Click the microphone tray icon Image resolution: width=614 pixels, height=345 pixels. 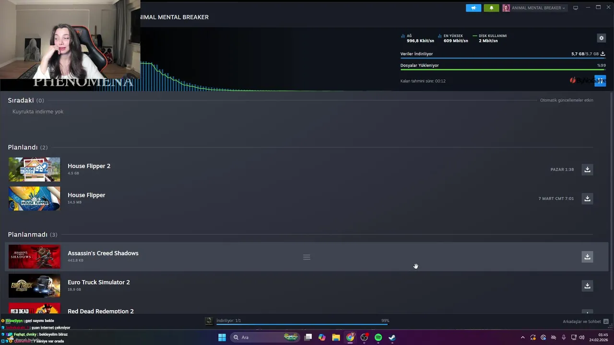click(564, 337)
